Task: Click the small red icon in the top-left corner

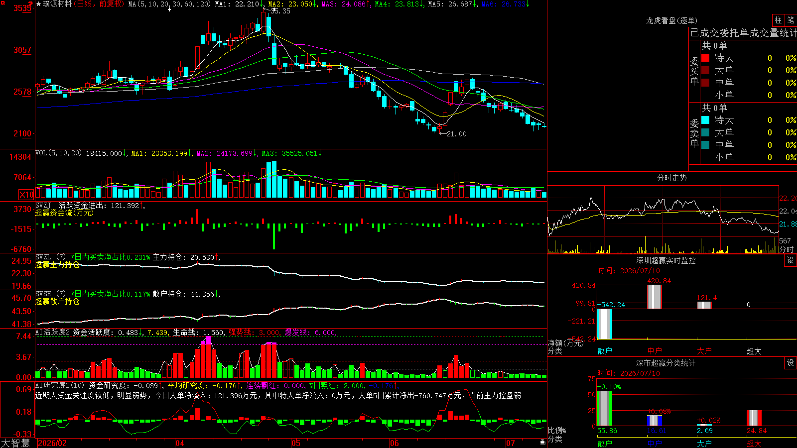Action: pos(2,2)
